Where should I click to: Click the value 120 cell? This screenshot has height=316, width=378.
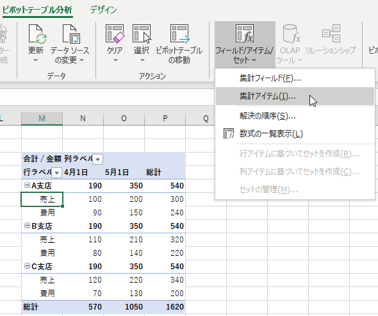click(83, 280)
